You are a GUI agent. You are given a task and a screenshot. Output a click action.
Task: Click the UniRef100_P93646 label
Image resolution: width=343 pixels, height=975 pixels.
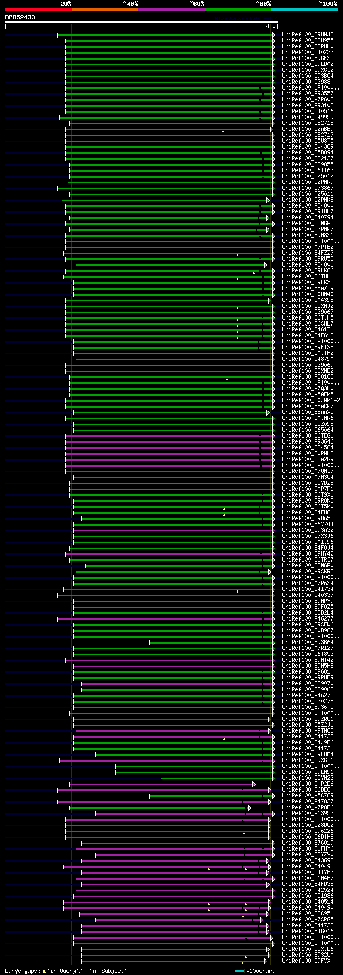[x=308, y=442]
